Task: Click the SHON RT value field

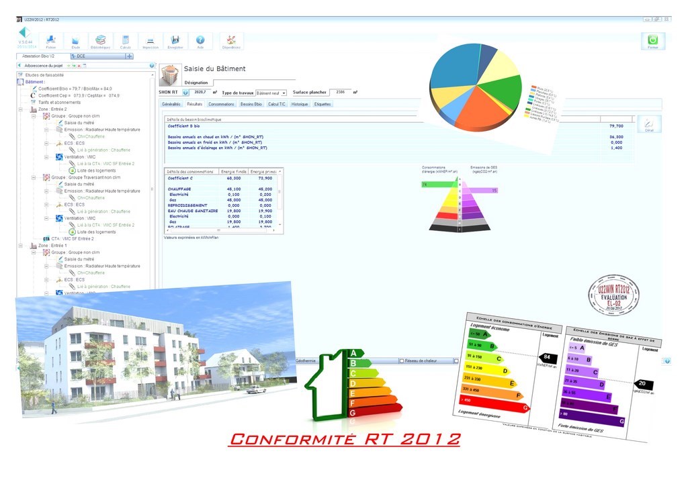Action: 200,93
